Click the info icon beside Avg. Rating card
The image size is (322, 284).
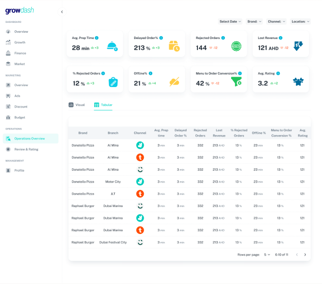point(278,73)
